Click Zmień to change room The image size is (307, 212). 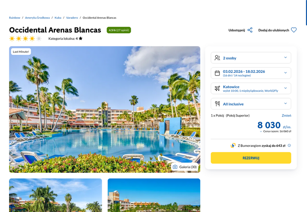pyautogui.click(x=286, y=115)
